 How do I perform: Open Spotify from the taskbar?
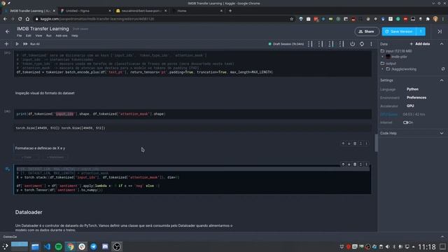[x=59, y=246]
